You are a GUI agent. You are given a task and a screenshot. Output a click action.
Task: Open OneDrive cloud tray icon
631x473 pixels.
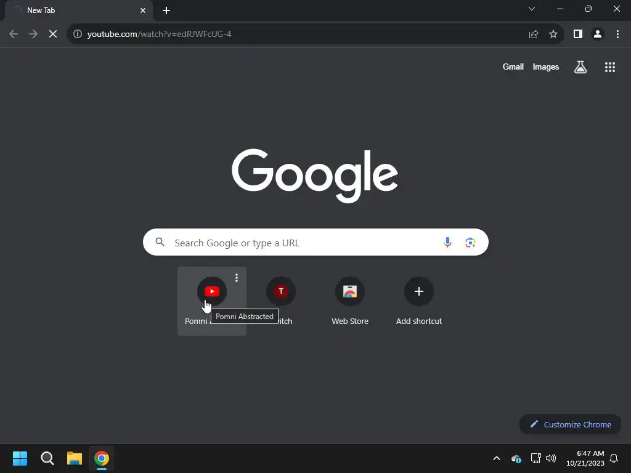(516, 458)
